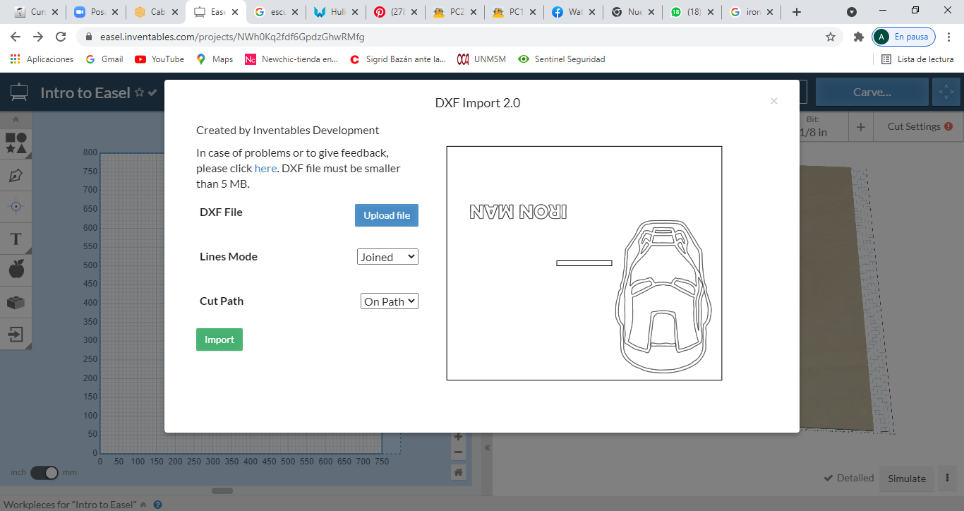Click the Carve... button
Viewport: 964px width, 511px height.
[x=872, y=92]
